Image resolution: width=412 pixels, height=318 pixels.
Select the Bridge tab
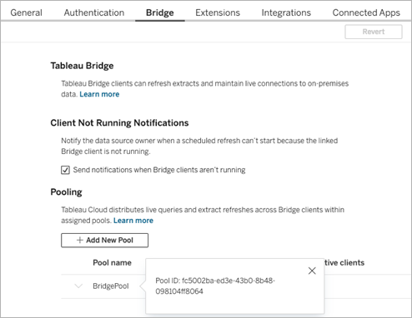click(160, 12)
